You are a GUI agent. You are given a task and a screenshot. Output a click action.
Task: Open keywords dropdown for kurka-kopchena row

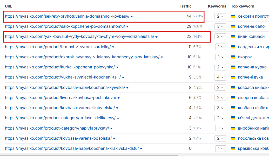(x=220, y=67)
